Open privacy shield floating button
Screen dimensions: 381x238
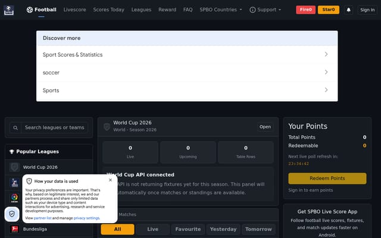[x=12, y=214]
